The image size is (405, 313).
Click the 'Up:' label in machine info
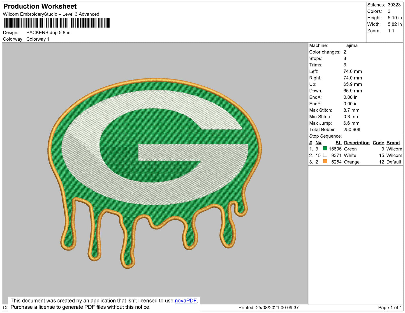[313, 84]
